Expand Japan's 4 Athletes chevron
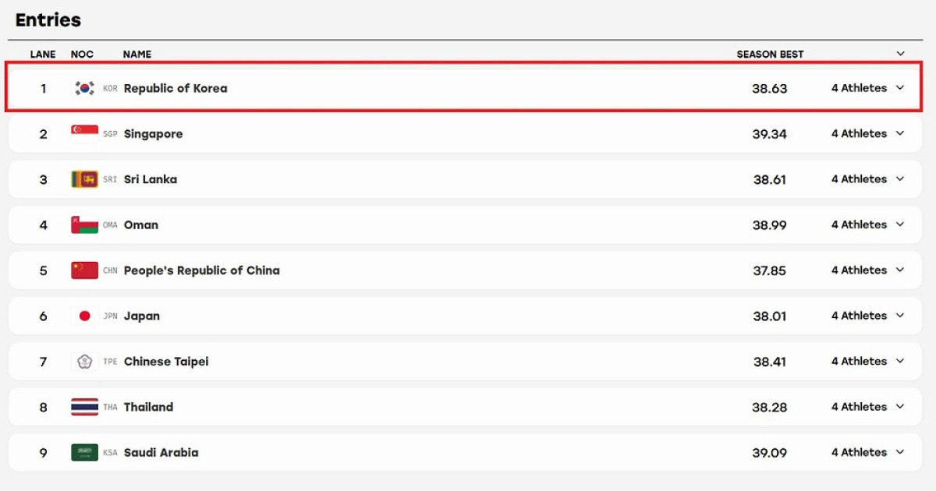The height and width of the screenshot is (491, 936). point(900,316)
